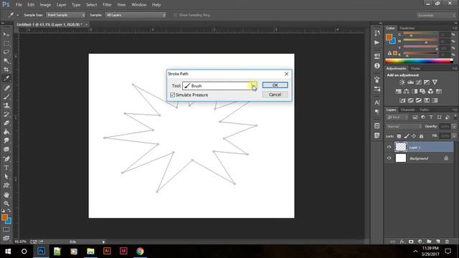
Task: Select the Horizontal Type tool
Action: 6,168
